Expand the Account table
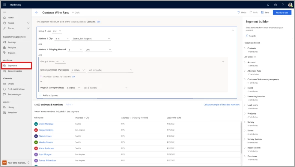This screenshot has height=167, width=295. pyautogui.click(x=245, y=62)
